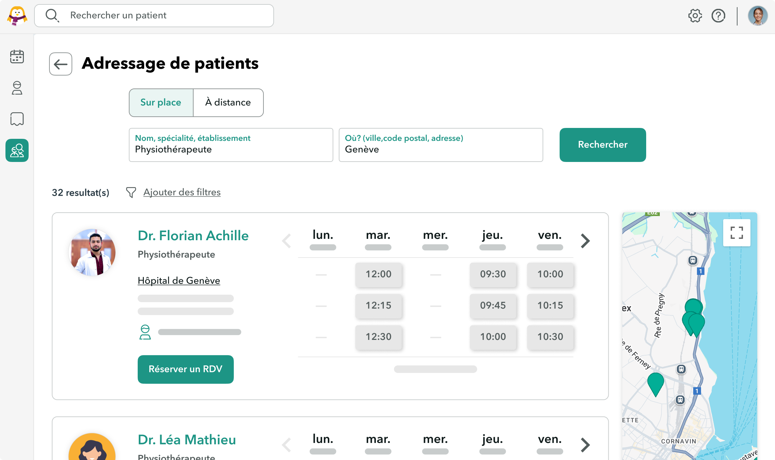This screenshot has width=775, height=460.
Task: Pick the Friday 10:30 slot
Action: pos(550,337)
